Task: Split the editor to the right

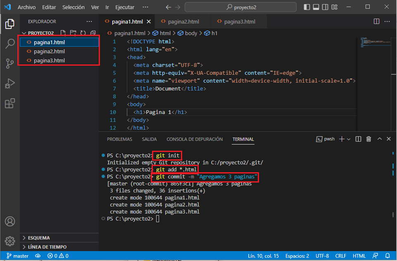Action: [x=376, y=21]
